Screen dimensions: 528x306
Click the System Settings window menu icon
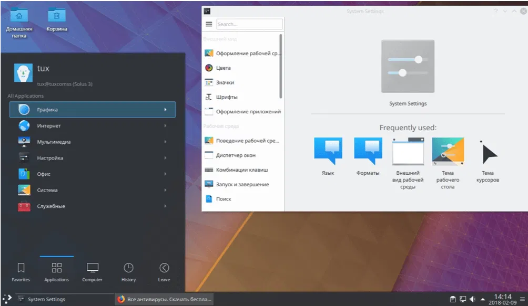207,11
